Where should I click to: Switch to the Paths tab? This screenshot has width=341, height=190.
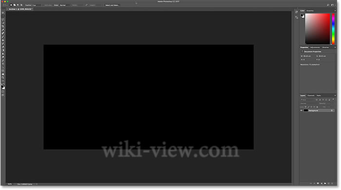click(319, 95)
